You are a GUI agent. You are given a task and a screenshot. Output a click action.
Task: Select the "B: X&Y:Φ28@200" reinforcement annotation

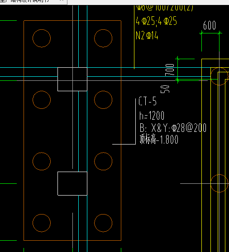point(173,128)
